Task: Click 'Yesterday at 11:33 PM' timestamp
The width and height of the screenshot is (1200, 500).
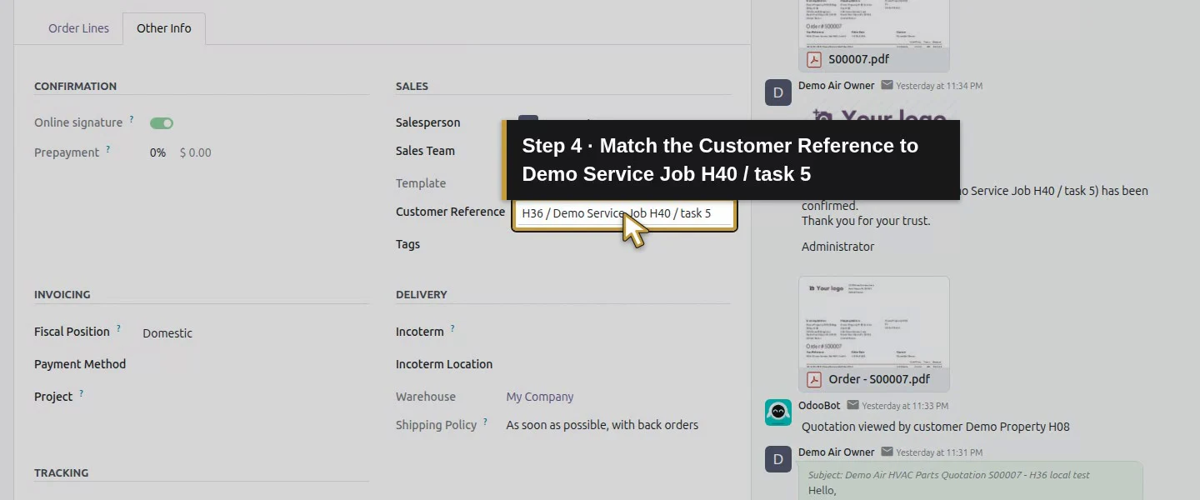Action: tap(905, 406)
